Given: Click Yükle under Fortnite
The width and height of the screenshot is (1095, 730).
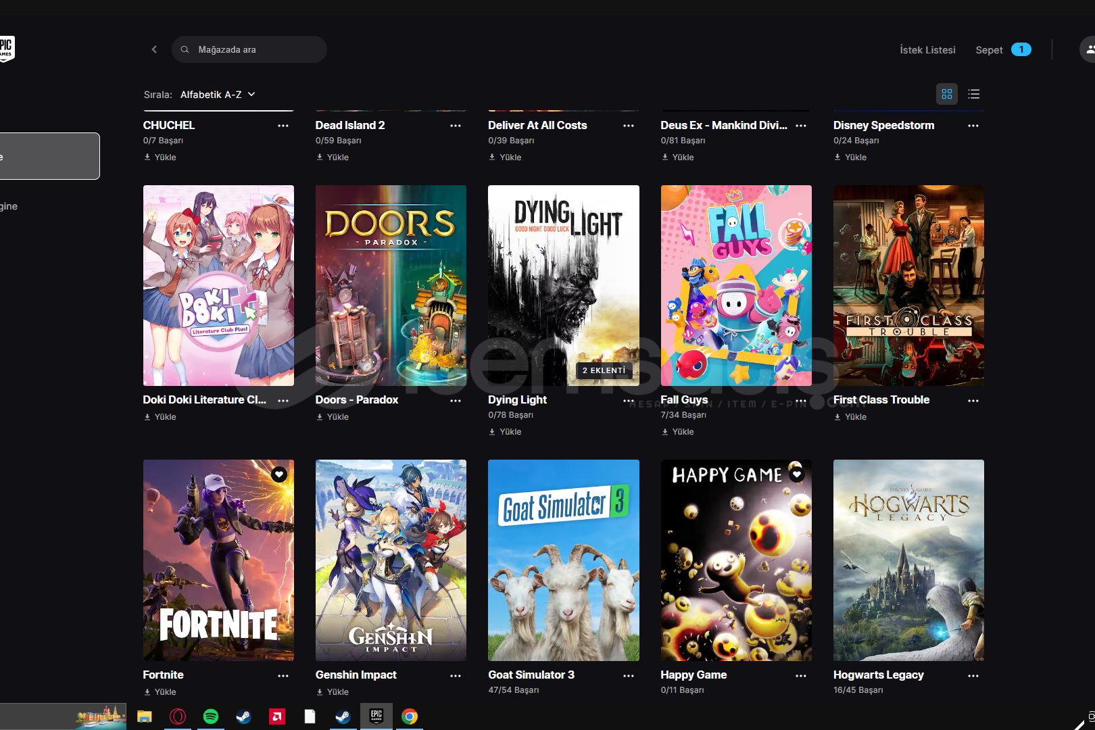Looking at the screenshot, I should tap(160, 691).
